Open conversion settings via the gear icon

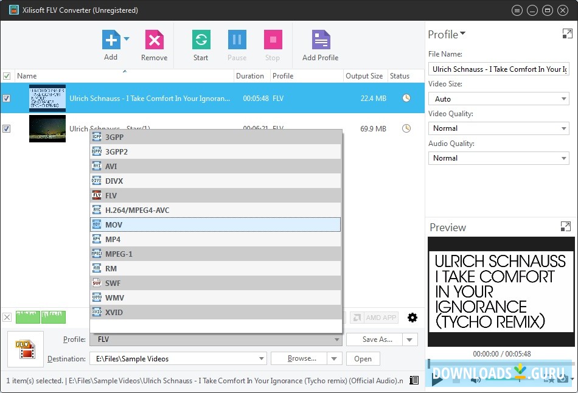413,317
